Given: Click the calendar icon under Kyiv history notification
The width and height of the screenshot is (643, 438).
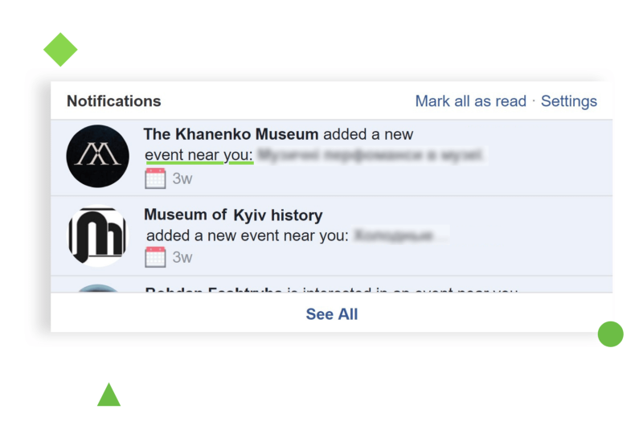Looking at the screenshot, I should tap(155, 257).
